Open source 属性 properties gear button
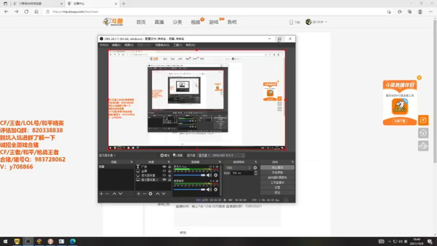This screenshot has height=246, width=437. [x=165, y=155]
